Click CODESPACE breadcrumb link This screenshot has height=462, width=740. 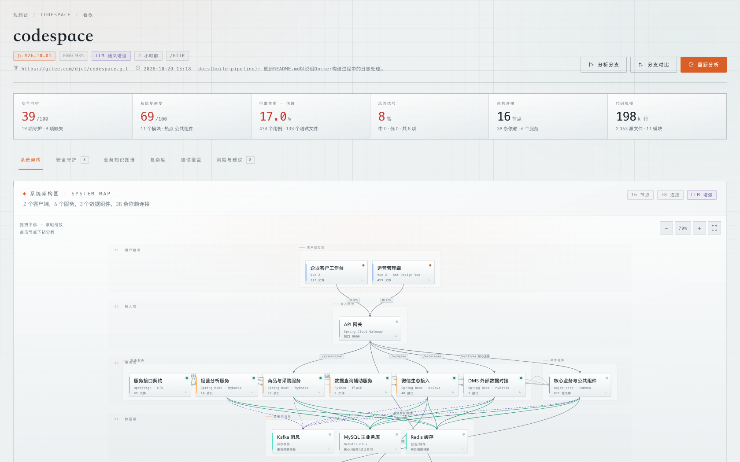55,15
